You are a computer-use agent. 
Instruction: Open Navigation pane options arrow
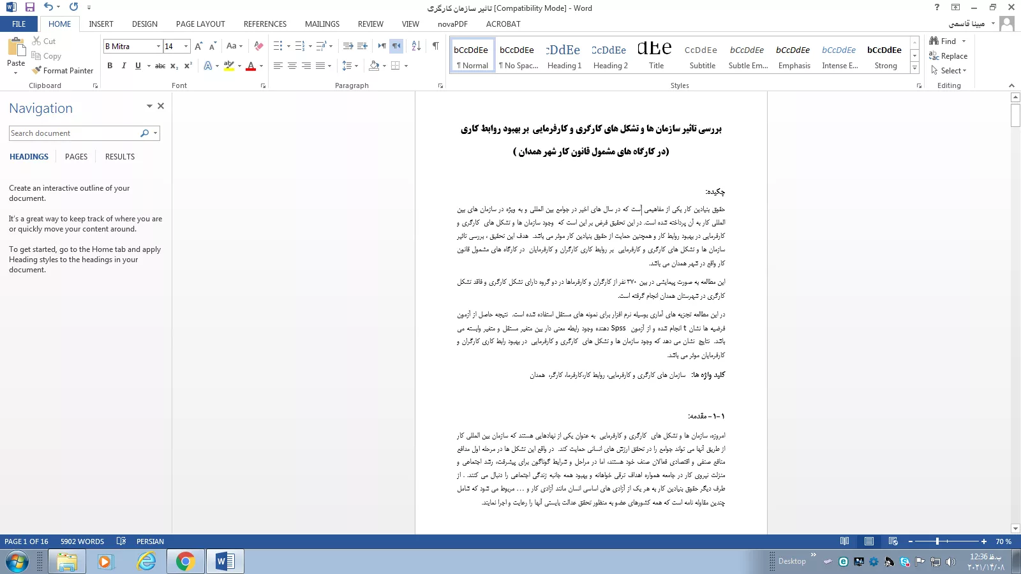pyautogui.click(x=149, y=106)
